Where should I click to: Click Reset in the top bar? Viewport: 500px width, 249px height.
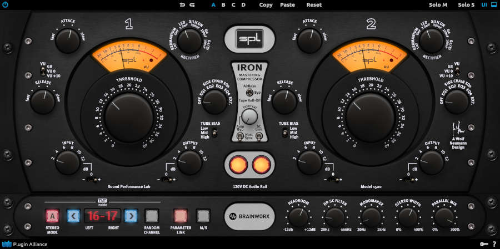(x=314, y=5)
